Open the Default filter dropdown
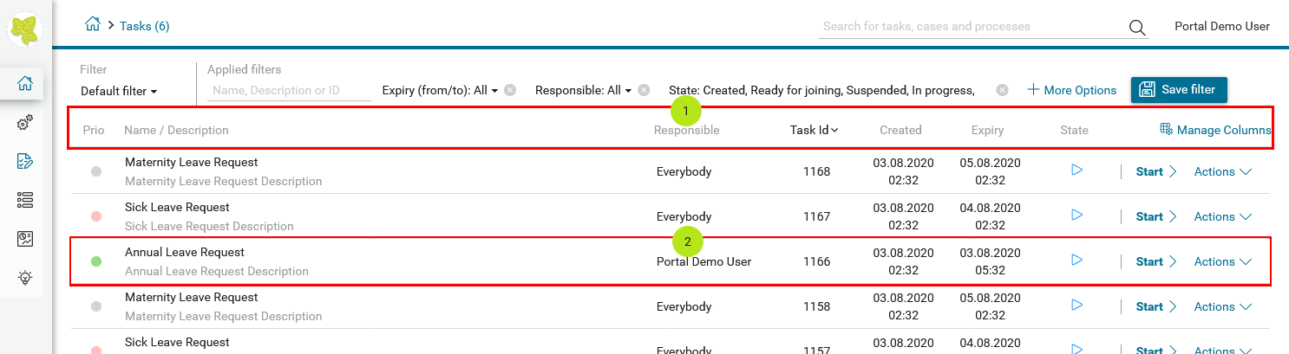This screenshot has width=1289, height=354. [119, 91]
